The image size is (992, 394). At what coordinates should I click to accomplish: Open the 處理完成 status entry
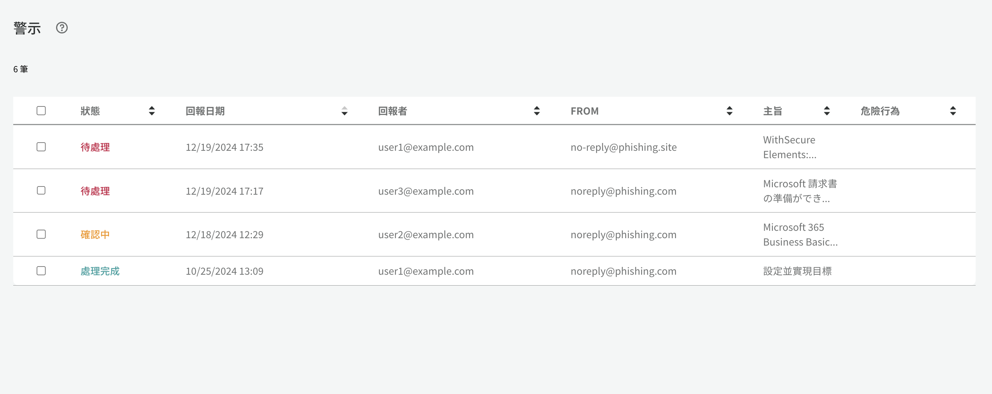pos(100,271)
